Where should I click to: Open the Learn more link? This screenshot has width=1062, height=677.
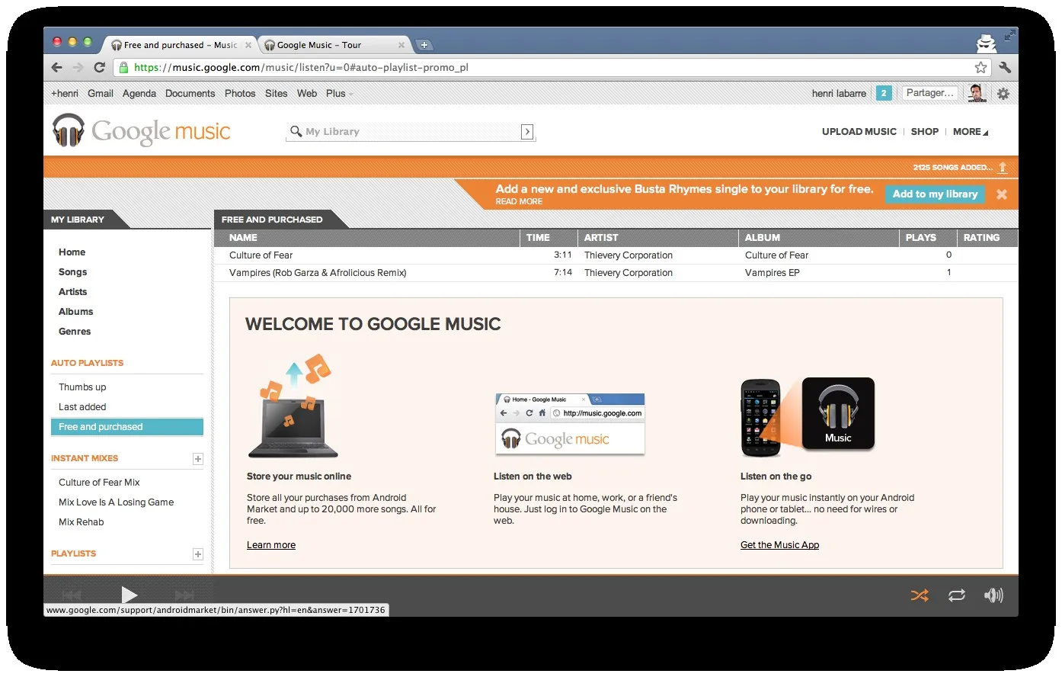tap(271, 545)
